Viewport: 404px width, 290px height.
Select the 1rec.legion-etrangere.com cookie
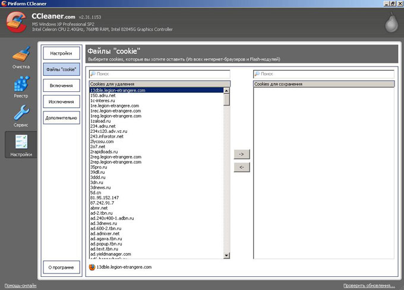156,111
